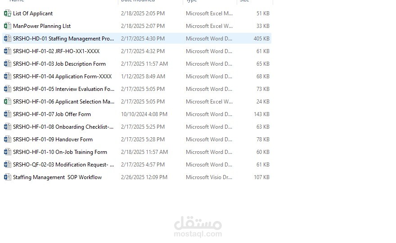396x243 pixels.
Task: Click the Word icon for Handover Form
Action: (x=7, y=139)
